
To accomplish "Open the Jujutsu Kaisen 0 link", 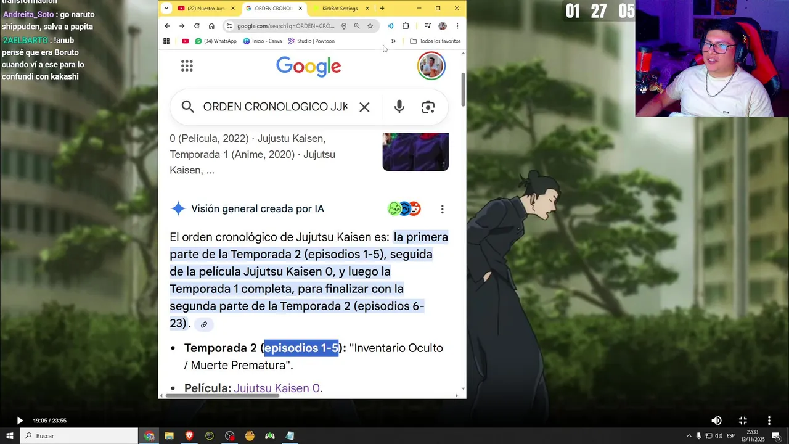I will pos(277,388).
